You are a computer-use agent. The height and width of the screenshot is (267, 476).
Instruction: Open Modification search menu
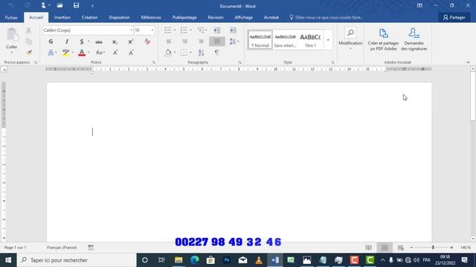(x=350, y=39)
